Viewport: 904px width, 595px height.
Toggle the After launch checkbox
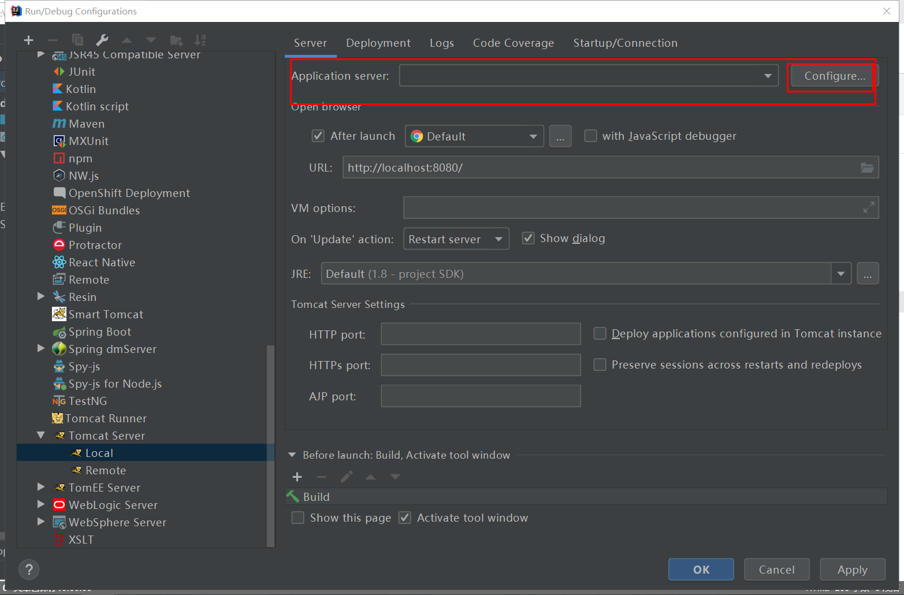tap(318, 136)
